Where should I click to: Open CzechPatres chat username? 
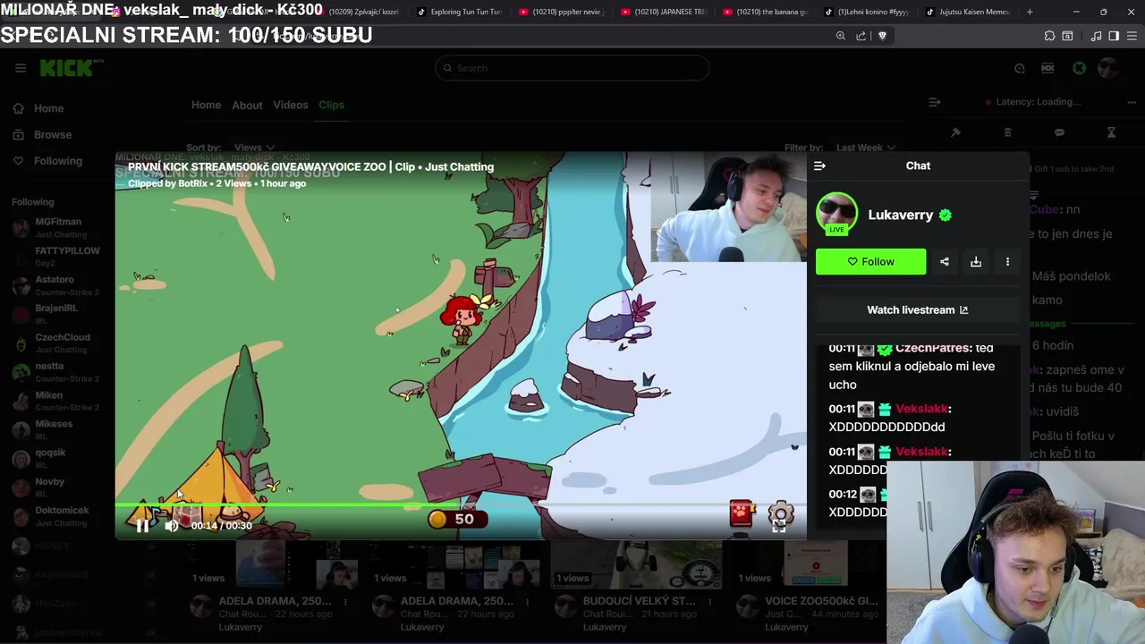click(x=932, y=348)
